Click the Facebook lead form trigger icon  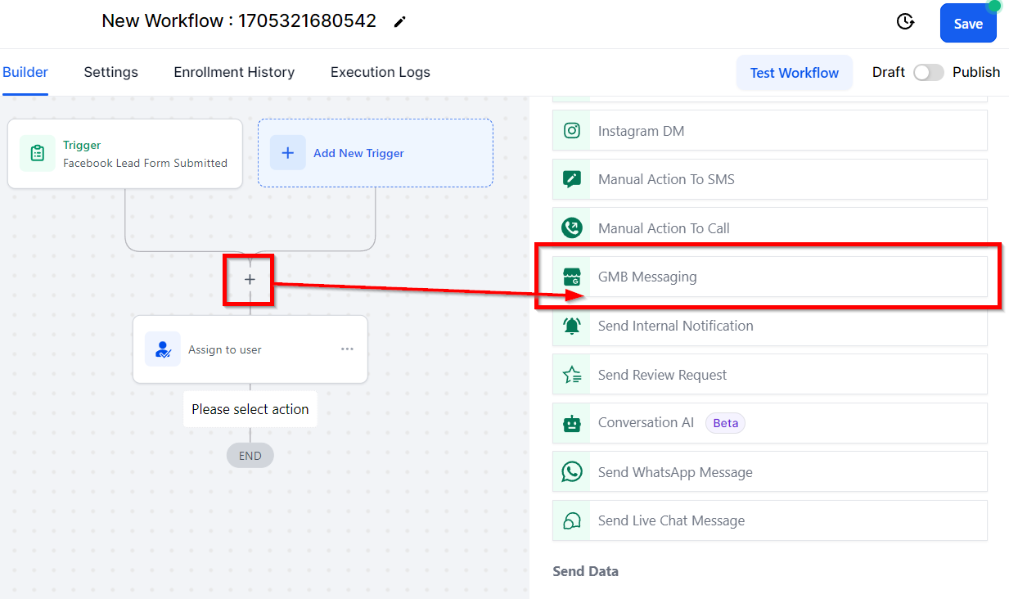pos(38,154)
